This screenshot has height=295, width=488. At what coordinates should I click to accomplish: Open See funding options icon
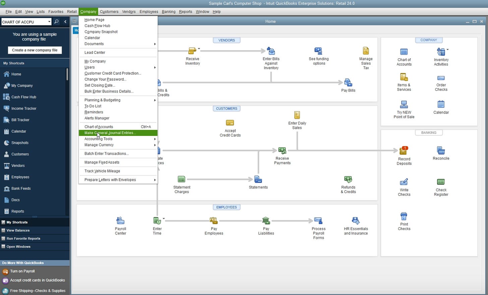(x=318, y=51)
